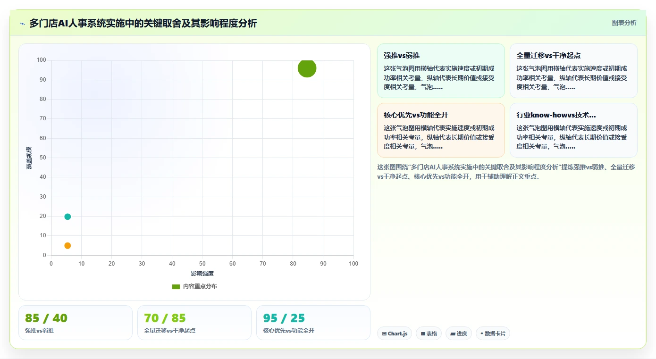Click the 70 / 85 stat value
The height and width of the screenshot is (359, 656).
pyautogui.click(x=165, y=318)
